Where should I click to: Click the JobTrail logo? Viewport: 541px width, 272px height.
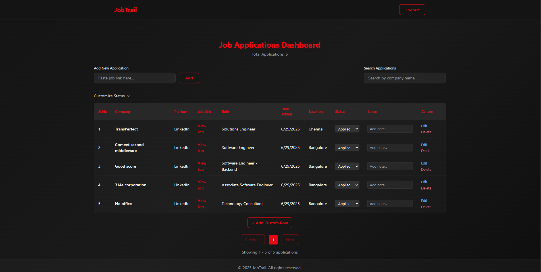click(x=125, y=10)
